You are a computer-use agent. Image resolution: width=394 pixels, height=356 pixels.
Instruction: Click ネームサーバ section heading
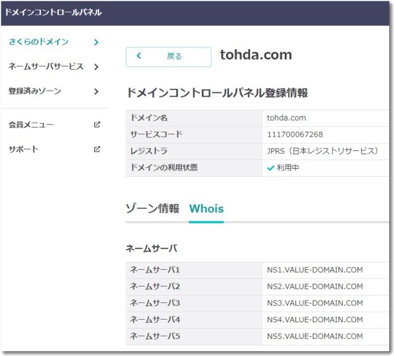pos(151,248)
